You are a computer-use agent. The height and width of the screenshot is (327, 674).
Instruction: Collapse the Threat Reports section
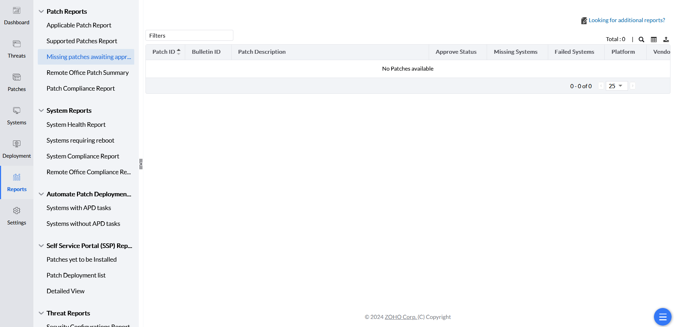[x=41, y=313]
